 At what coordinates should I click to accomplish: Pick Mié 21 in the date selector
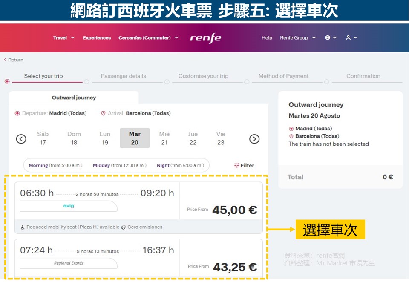click(x=164, y=138)
